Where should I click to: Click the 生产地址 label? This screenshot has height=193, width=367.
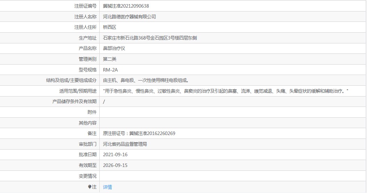87,38
